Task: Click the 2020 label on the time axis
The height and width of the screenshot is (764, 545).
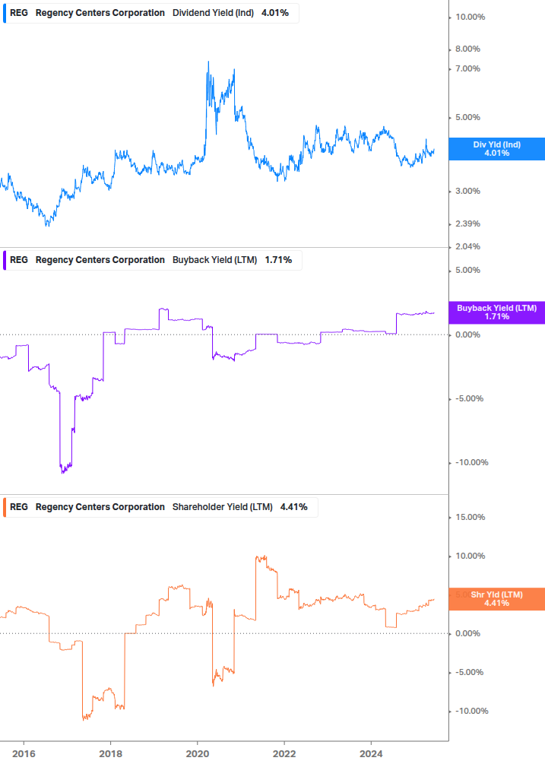Action: tap(198, 754)
